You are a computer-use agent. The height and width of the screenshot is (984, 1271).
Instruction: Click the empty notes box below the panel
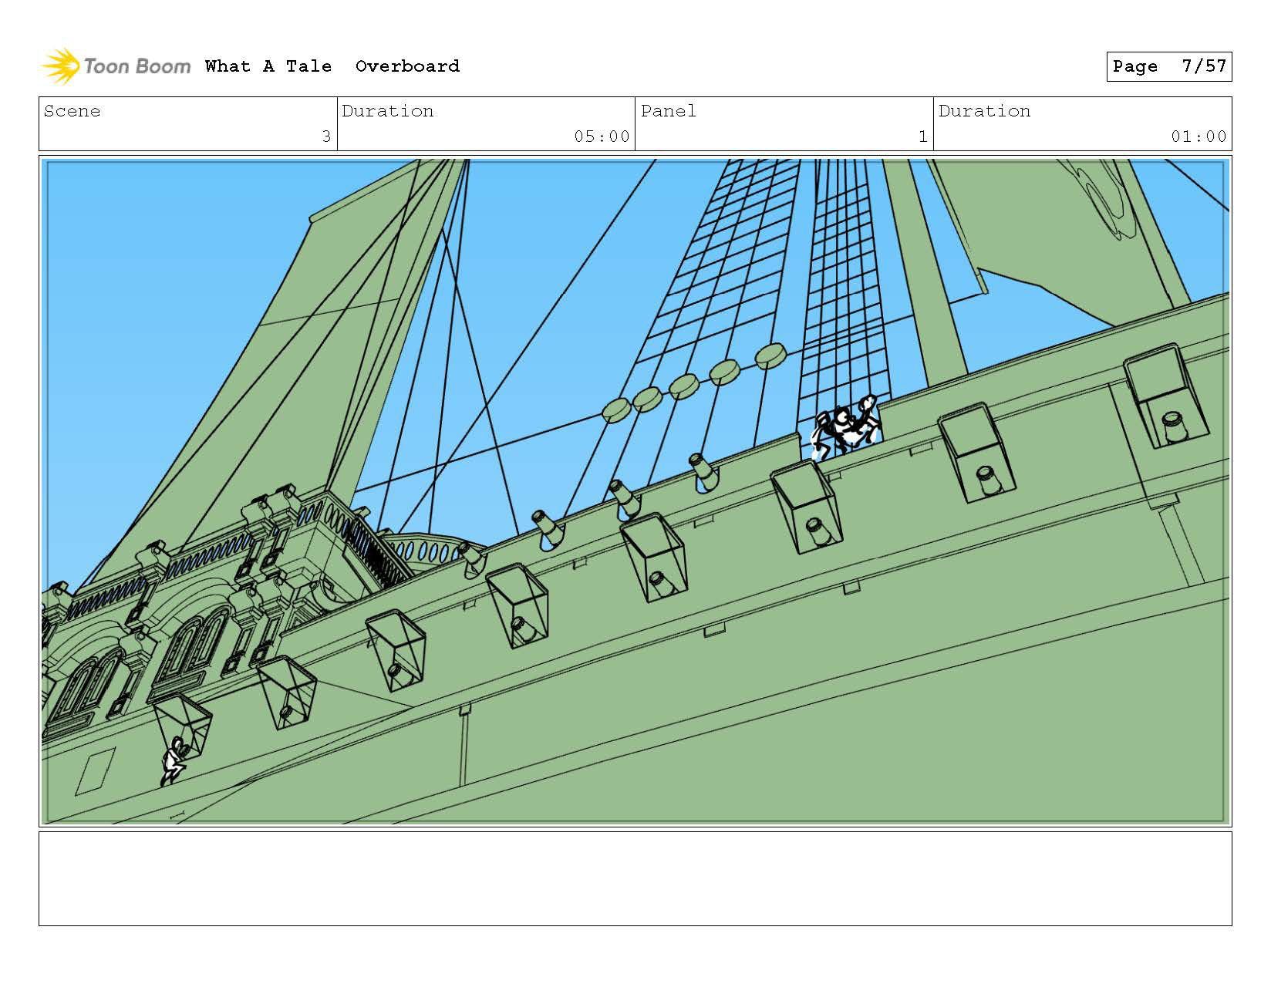[635, 878]
